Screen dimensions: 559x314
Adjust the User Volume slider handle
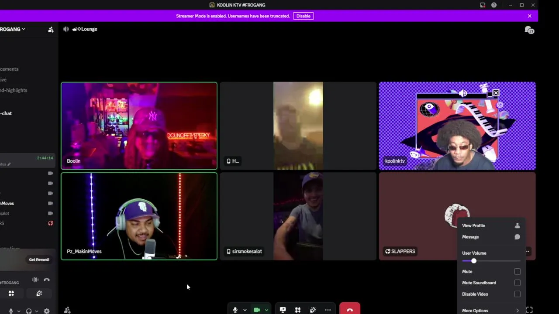[x=473, y=261]
